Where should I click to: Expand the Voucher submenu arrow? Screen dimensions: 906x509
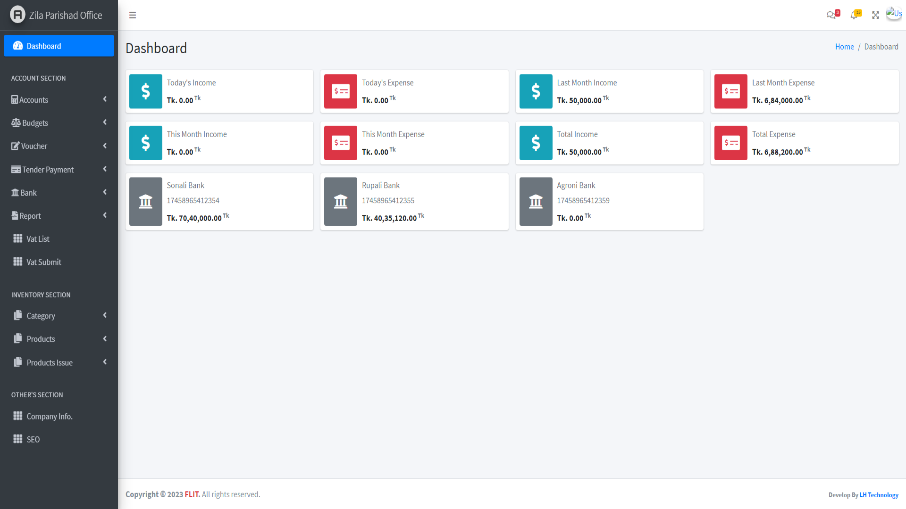[105, 146]
